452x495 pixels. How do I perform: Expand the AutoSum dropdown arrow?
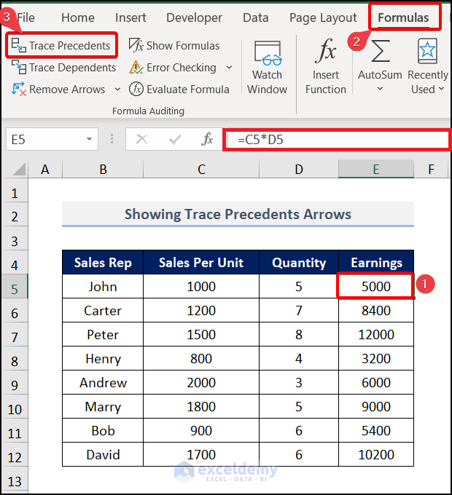(x=380, y=90)
